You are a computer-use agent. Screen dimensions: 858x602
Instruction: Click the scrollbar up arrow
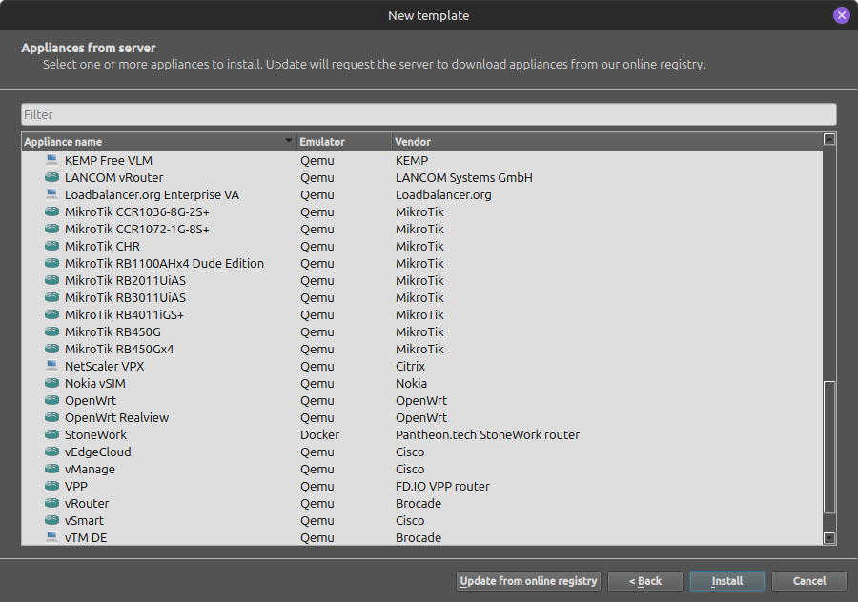click(829, 139)
